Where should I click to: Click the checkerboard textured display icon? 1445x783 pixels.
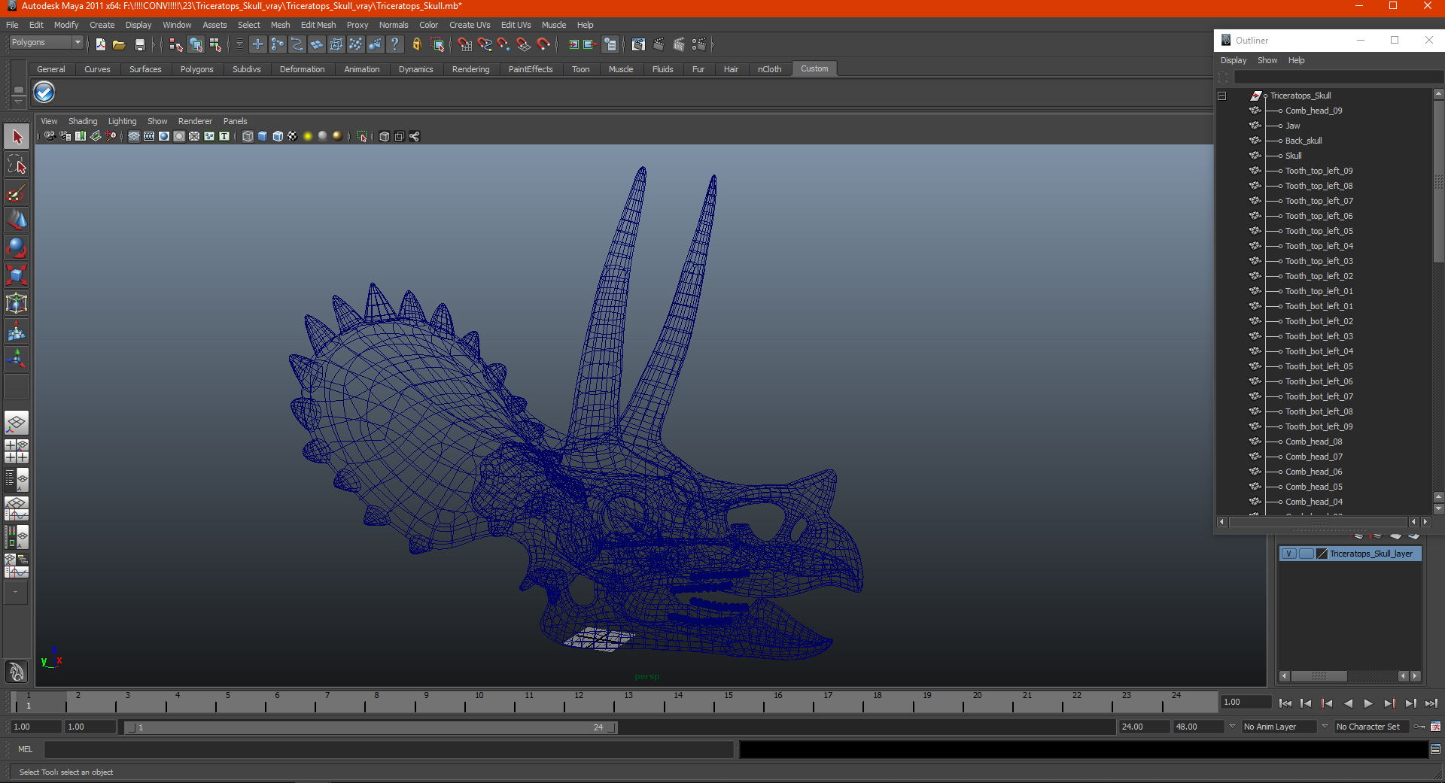point(293,136)
